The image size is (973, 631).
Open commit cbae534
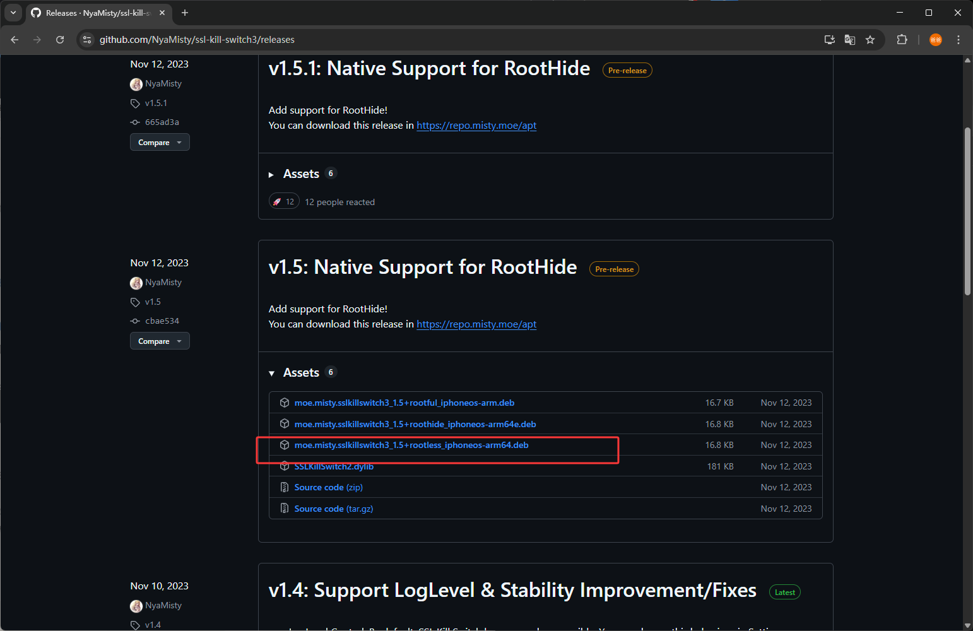pyautogui.click(x=162, y=321)
